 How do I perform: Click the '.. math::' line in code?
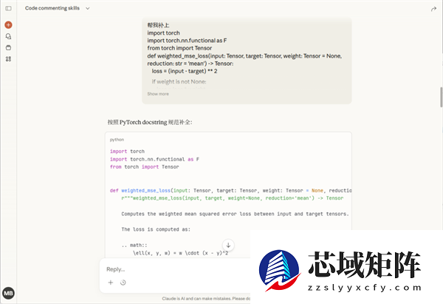[x=134, y=245]
